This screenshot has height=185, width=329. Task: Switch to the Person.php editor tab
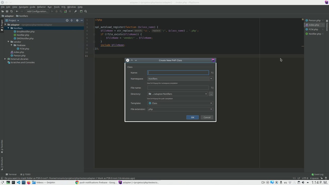point(314,20)
